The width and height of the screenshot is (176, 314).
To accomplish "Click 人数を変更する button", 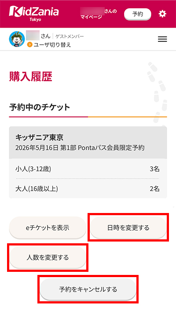I will (48, 257).
